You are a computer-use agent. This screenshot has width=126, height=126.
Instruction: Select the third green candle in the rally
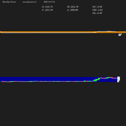coord(99,79)
